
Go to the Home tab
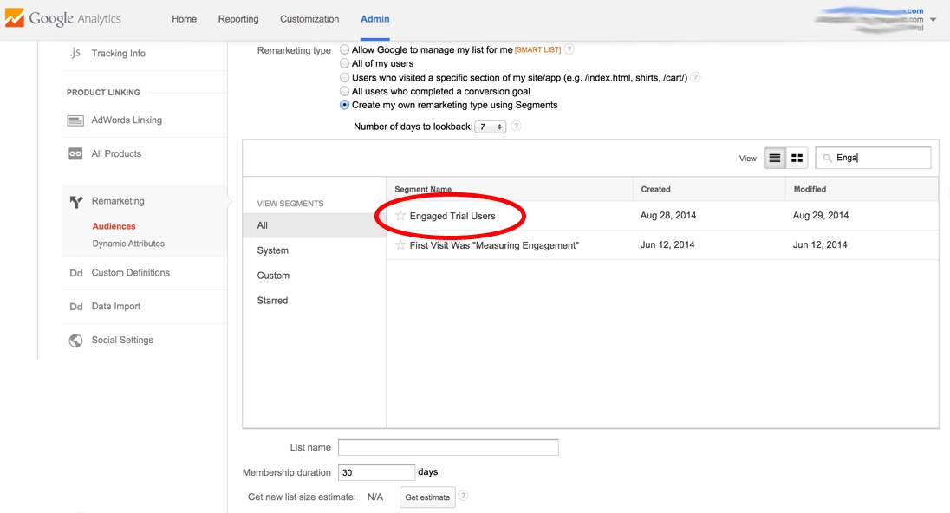tap(184, 19)
